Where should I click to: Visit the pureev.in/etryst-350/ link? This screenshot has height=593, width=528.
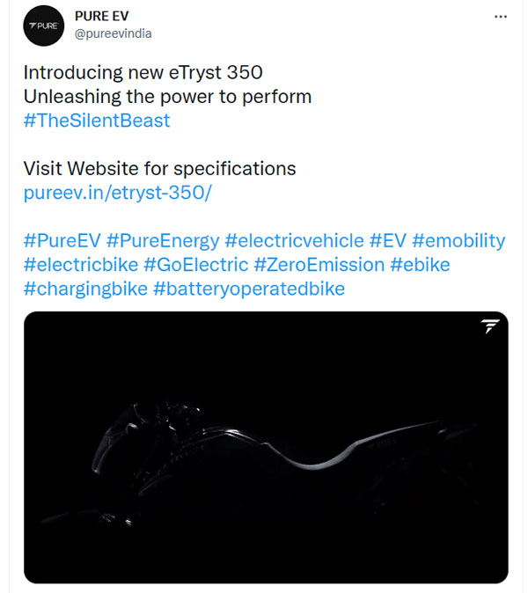pos(118,193)
